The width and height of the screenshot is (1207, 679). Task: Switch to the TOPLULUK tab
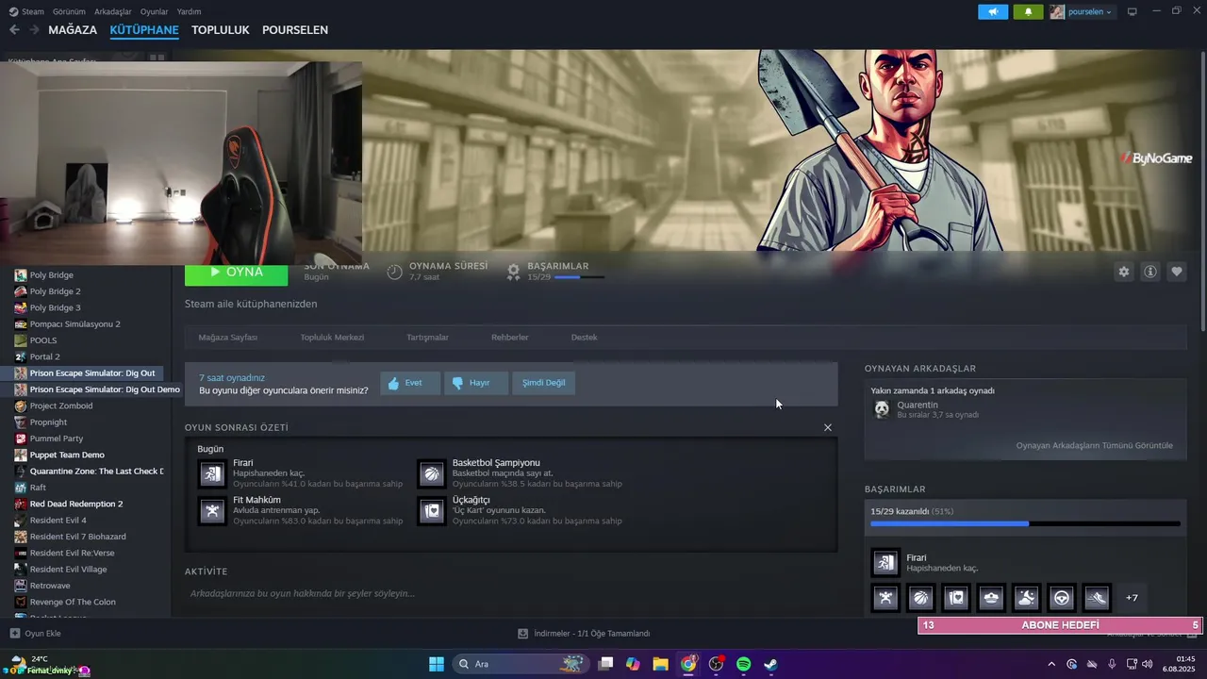221,30
